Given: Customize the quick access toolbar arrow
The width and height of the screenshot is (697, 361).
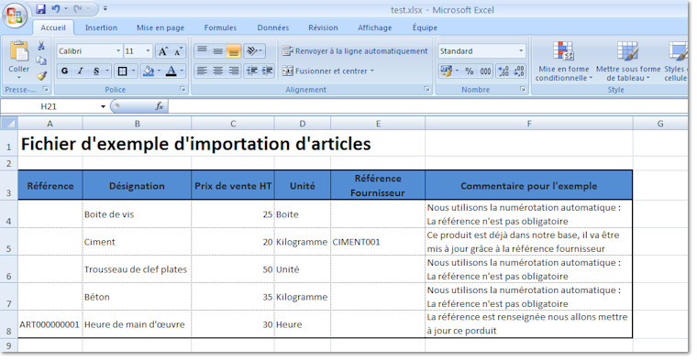Looking at the screenshot, I should 105,9.
